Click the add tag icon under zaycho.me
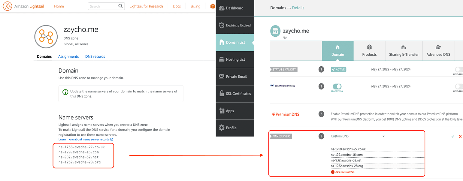 tap(285, 38)
